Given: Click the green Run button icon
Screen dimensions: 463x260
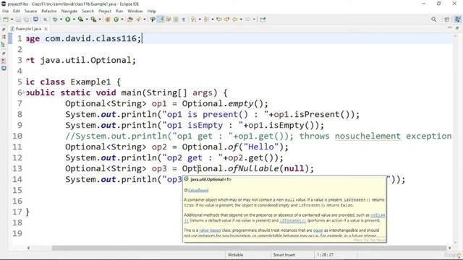Looking at the screenshot, I should pos(67,19).
